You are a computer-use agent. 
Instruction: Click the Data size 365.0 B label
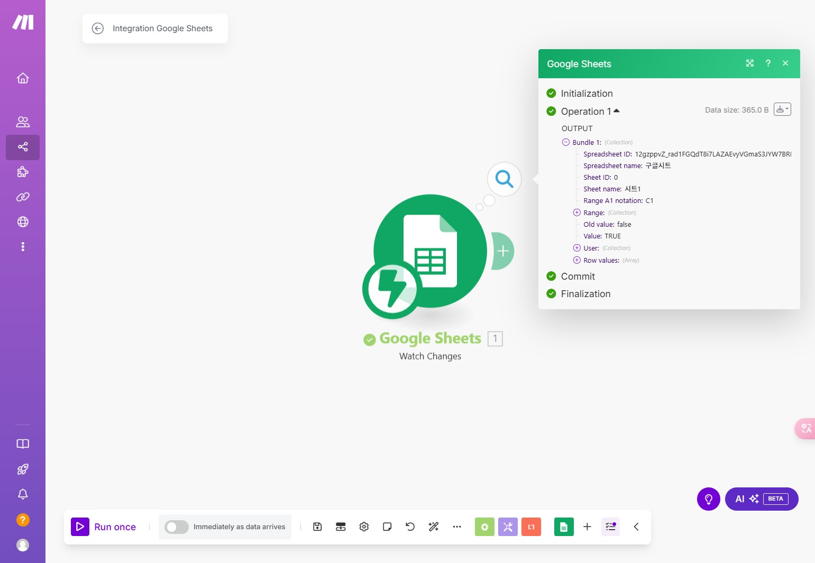pos(737,110)
